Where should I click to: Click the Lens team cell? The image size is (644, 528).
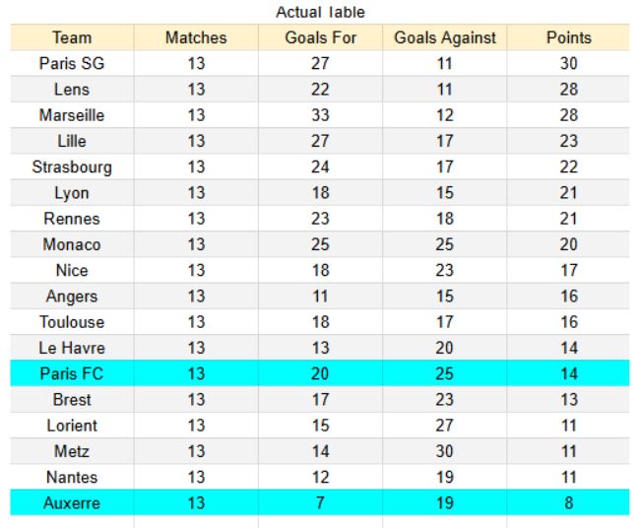coord(72,90)
